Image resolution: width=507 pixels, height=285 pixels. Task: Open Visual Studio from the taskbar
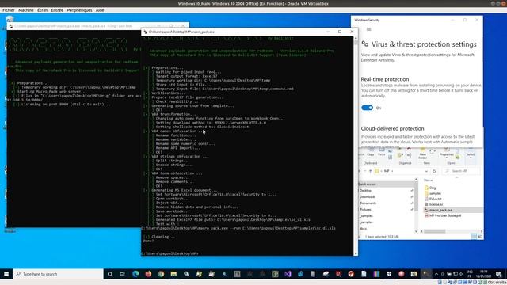click(x=288, y=274)
